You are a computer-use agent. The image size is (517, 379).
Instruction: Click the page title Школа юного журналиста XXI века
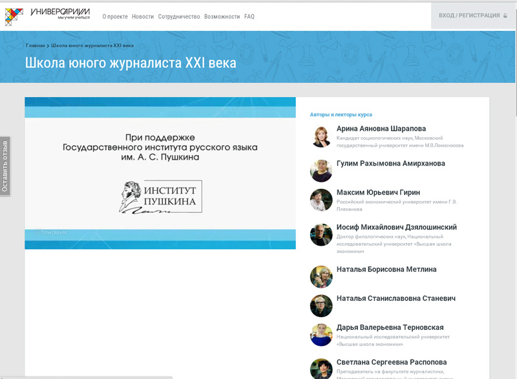pyautogui.click(x=131, y=63)
